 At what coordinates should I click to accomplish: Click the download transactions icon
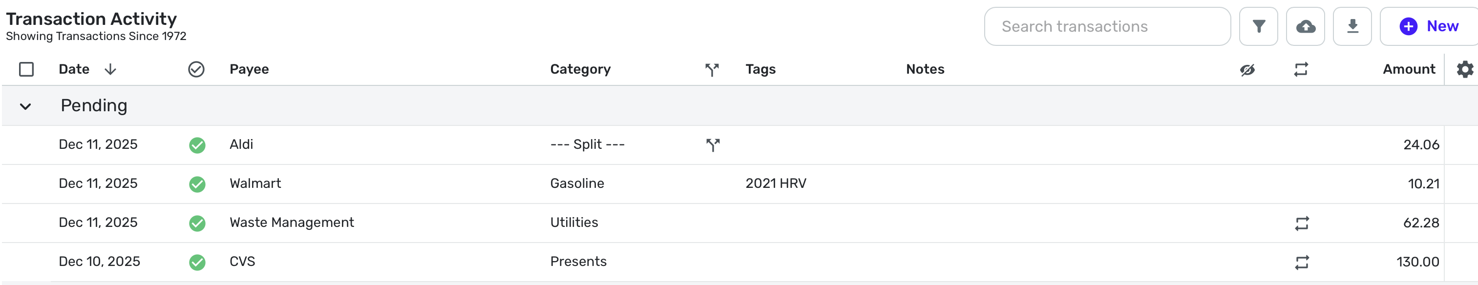tap(1352, 26)
